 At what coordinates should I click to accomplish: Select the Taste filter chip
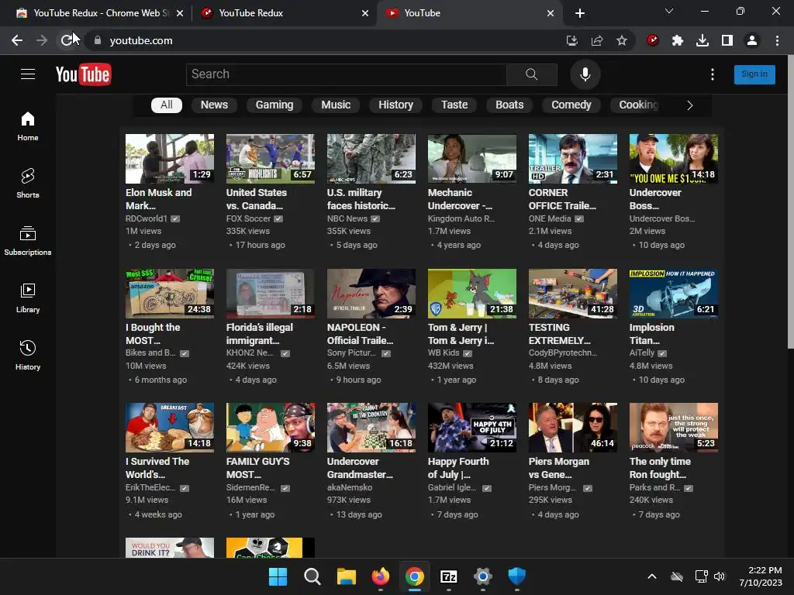tap(454, 105)
